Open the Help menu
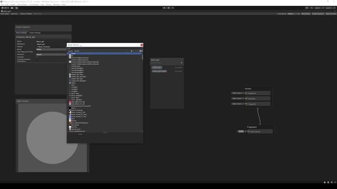The width and height of the screenshot is (337, 189). pos(63,4)
